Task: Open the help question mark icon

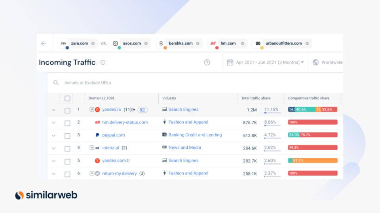Action: click(x=207, y=62)
